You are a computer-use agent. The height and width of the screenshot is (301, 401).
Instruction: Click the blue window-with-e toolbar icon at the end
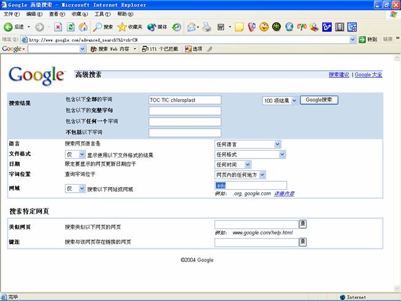pos(352,27)
